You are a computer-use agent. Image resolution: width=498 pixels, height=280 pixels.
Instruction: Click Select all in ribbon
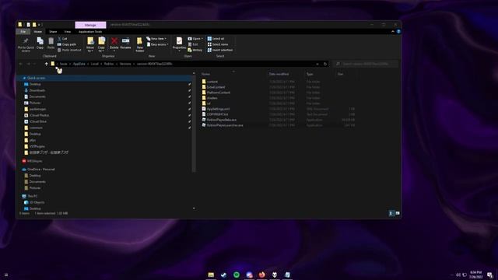pyautogui.click(x=216, y=39)
